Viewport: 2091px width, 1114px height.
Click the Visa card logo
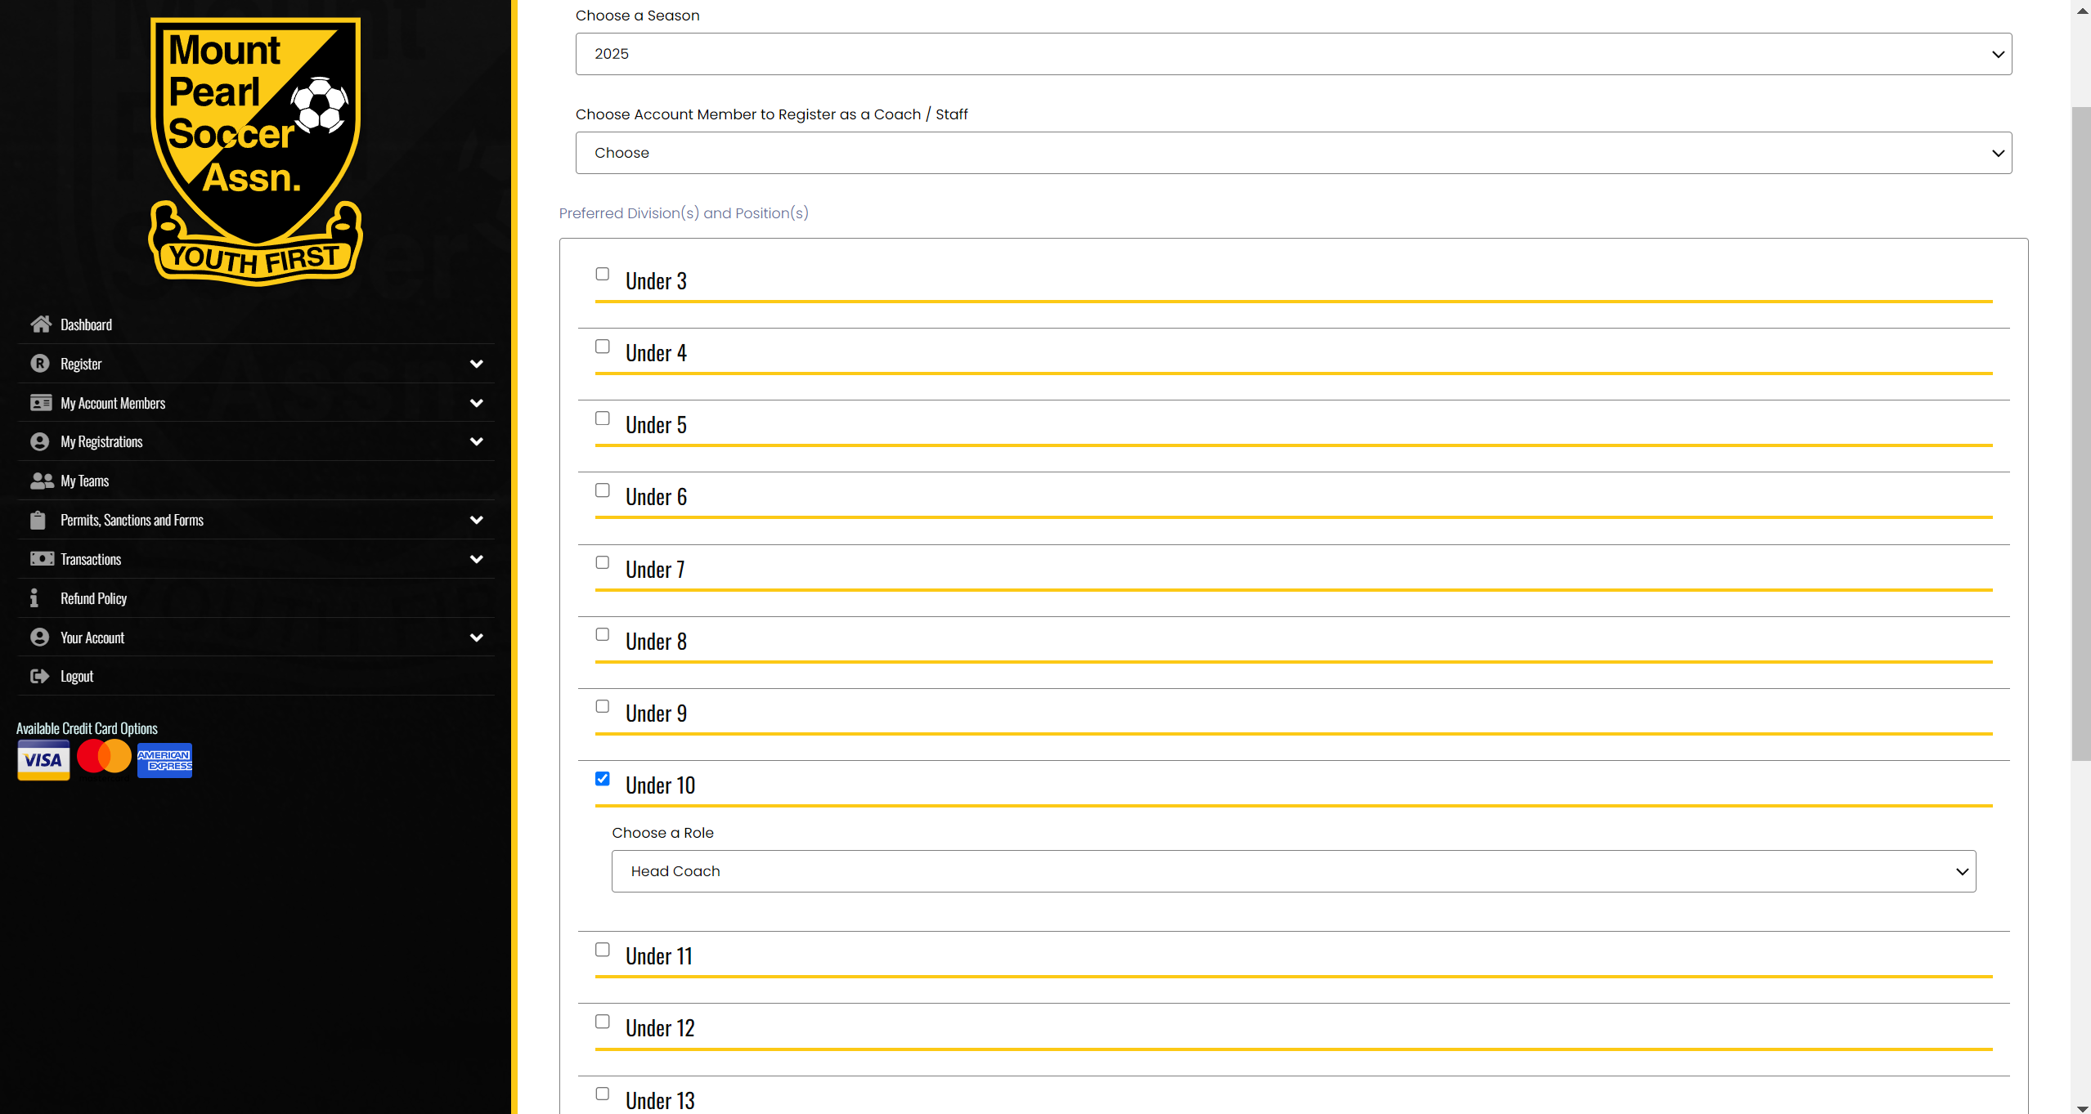point(43,760)
